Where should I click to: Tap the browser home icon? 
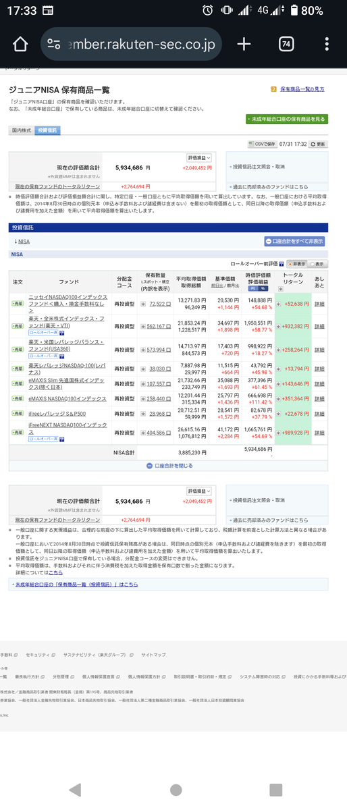20,45
